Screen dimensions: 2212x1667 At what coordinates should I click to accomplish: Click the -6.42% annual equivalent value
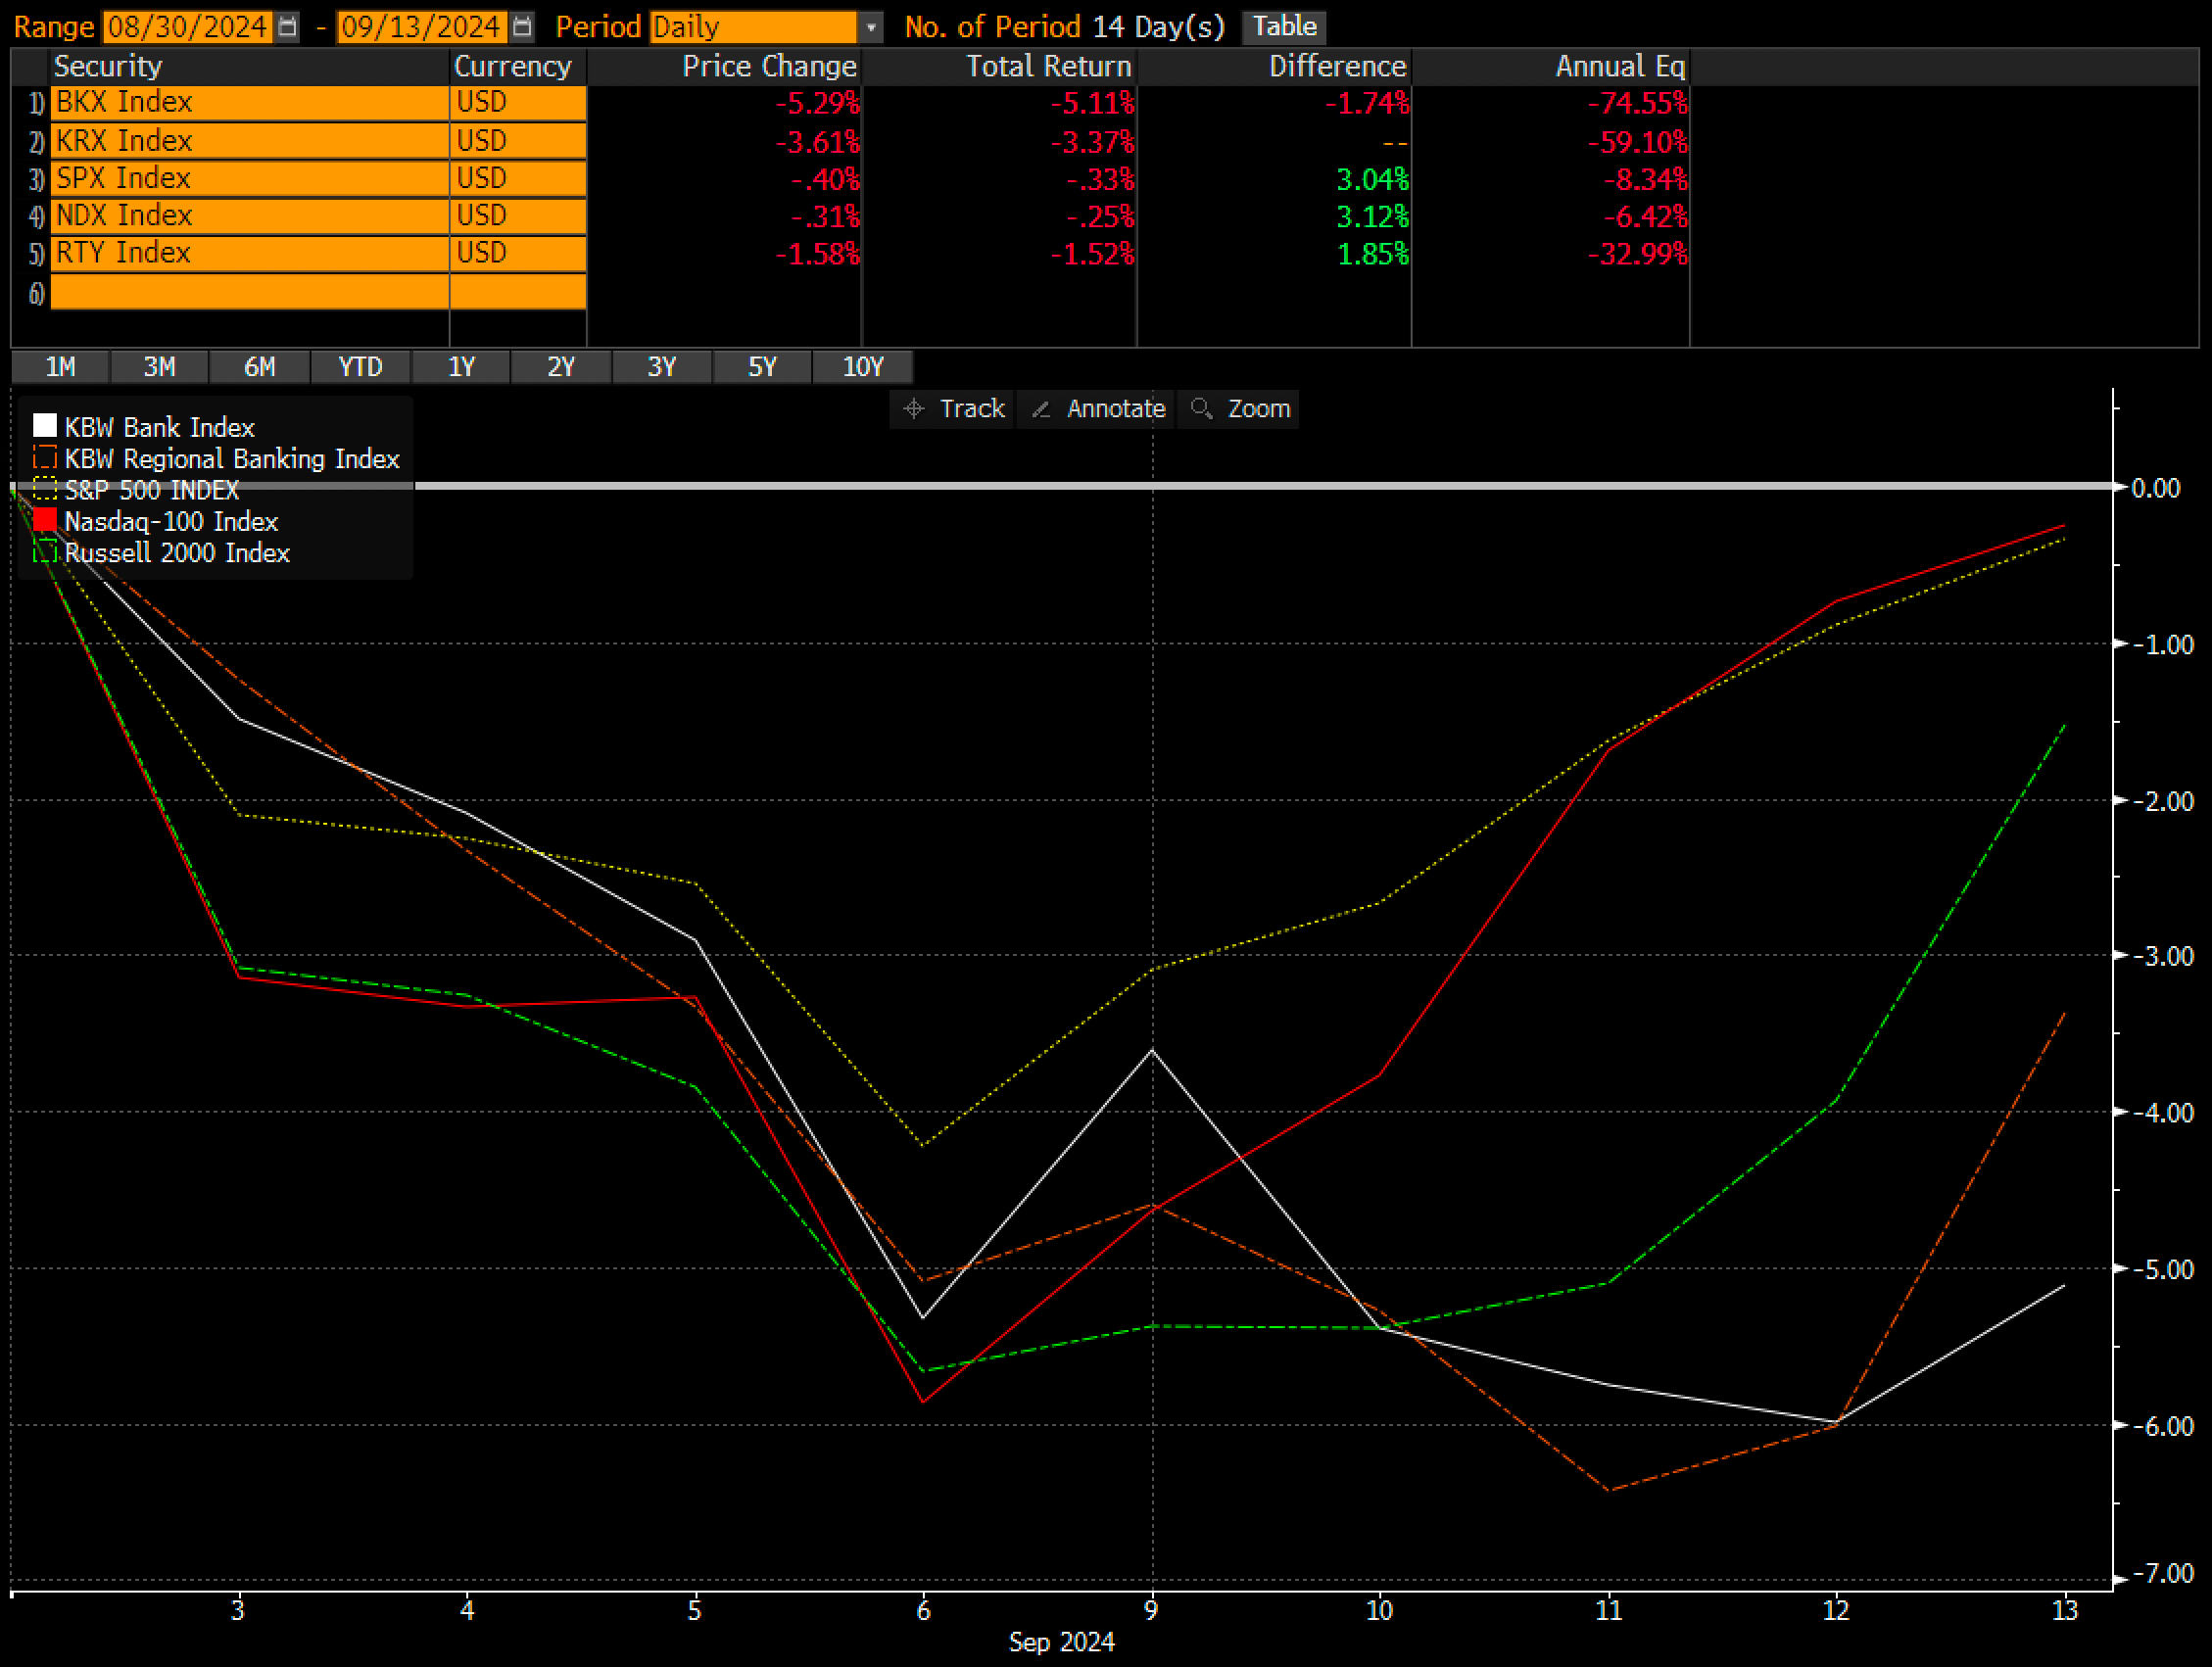(x=1645, y=217)
